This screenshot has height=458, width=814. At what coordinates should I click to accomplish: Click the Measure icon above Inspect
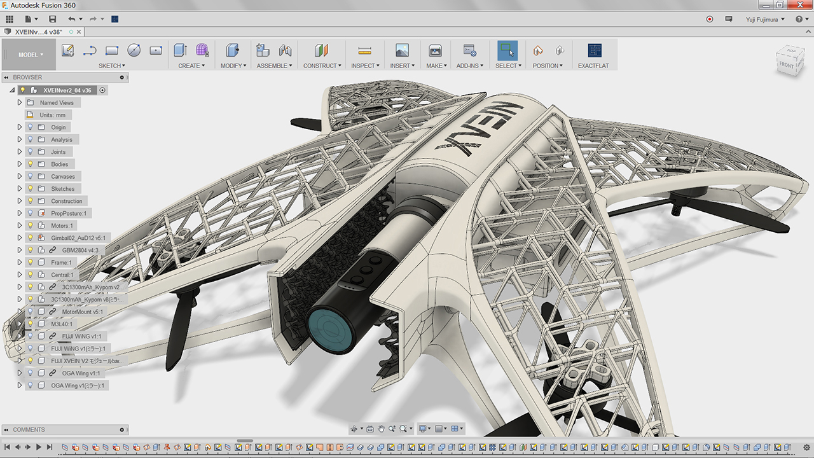point(364,50)
